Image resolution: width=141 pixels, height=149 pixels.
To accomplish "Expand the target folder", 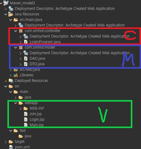I will click(x=6, y=142).
